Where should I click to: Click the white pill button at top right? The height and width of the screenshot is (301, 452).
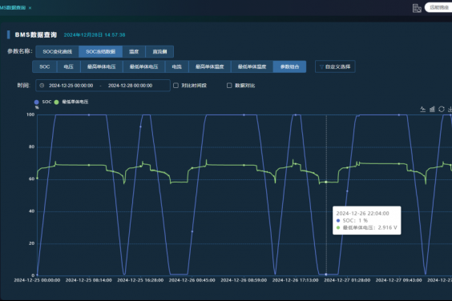(438, 7)
